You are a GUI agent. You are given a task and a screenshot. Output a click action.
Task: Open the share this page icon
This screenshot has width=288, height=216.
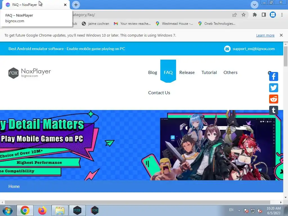(235, 15)
